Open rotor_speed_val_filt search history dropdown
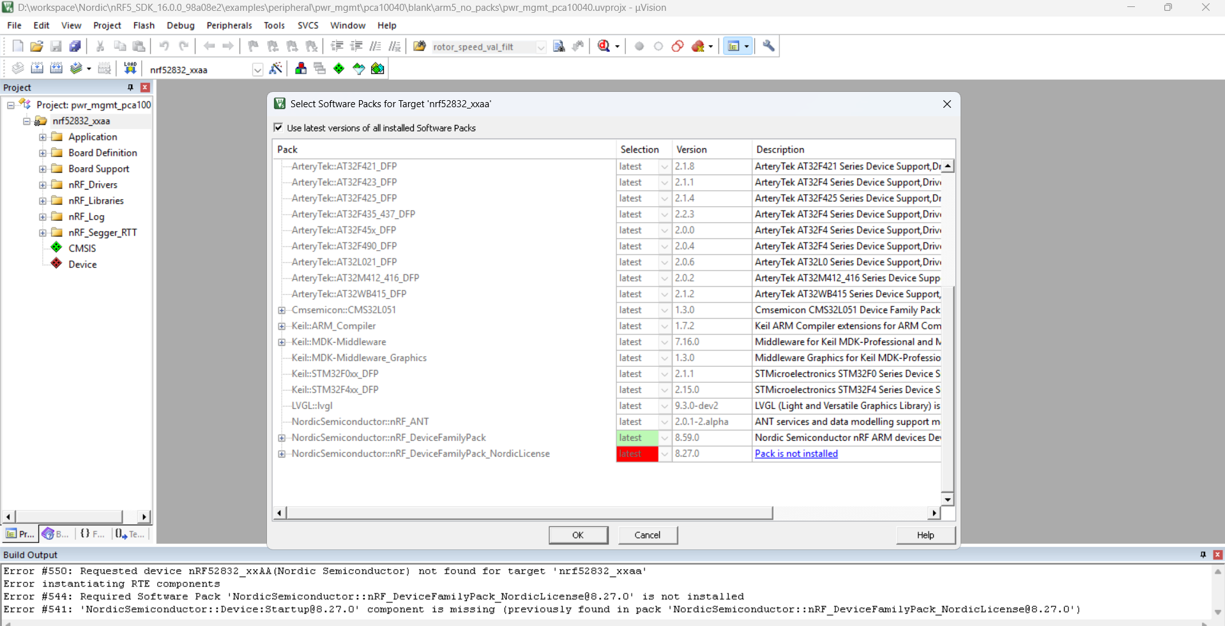 (x=541, y=47)
